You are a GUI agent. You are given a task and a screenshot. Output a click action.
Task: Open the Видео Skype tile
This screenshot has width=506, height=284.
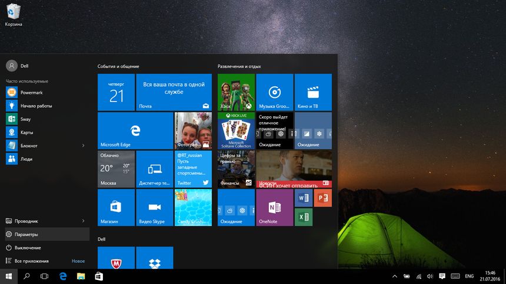(155, 207)
